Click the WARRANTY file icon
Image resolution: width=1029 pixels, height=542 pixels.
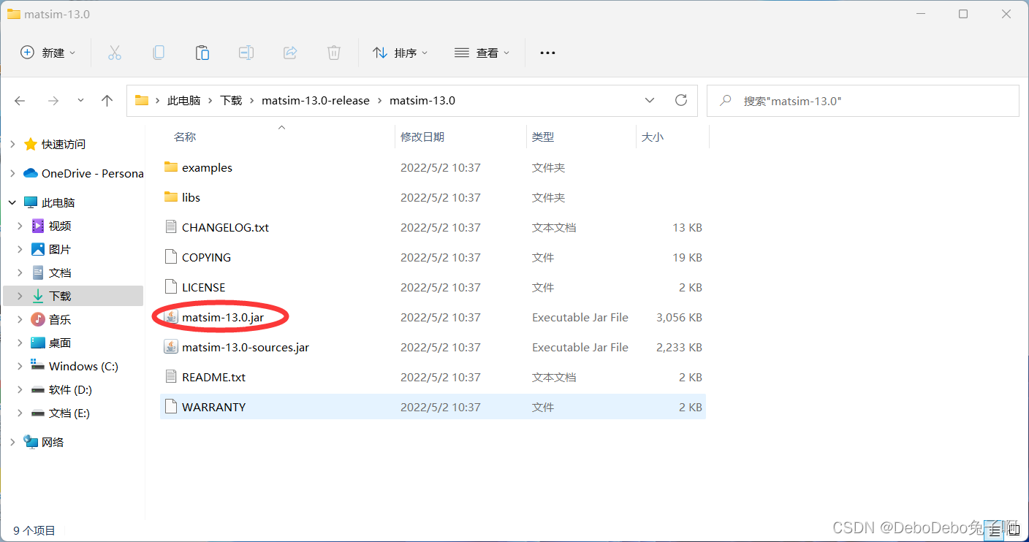coord(171,407)
